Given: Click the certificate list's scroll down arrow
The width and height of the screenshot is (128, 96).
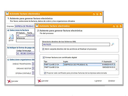Looking at the screenshot, I should coord(117,69).
